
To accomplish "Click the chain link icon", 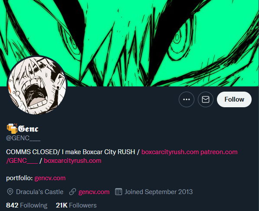I will click(x=72, y=192).
